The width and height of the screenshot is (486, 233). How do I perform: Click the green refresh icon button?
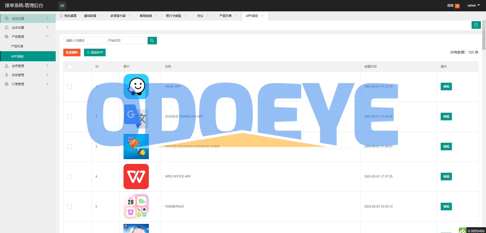[476, 25]
